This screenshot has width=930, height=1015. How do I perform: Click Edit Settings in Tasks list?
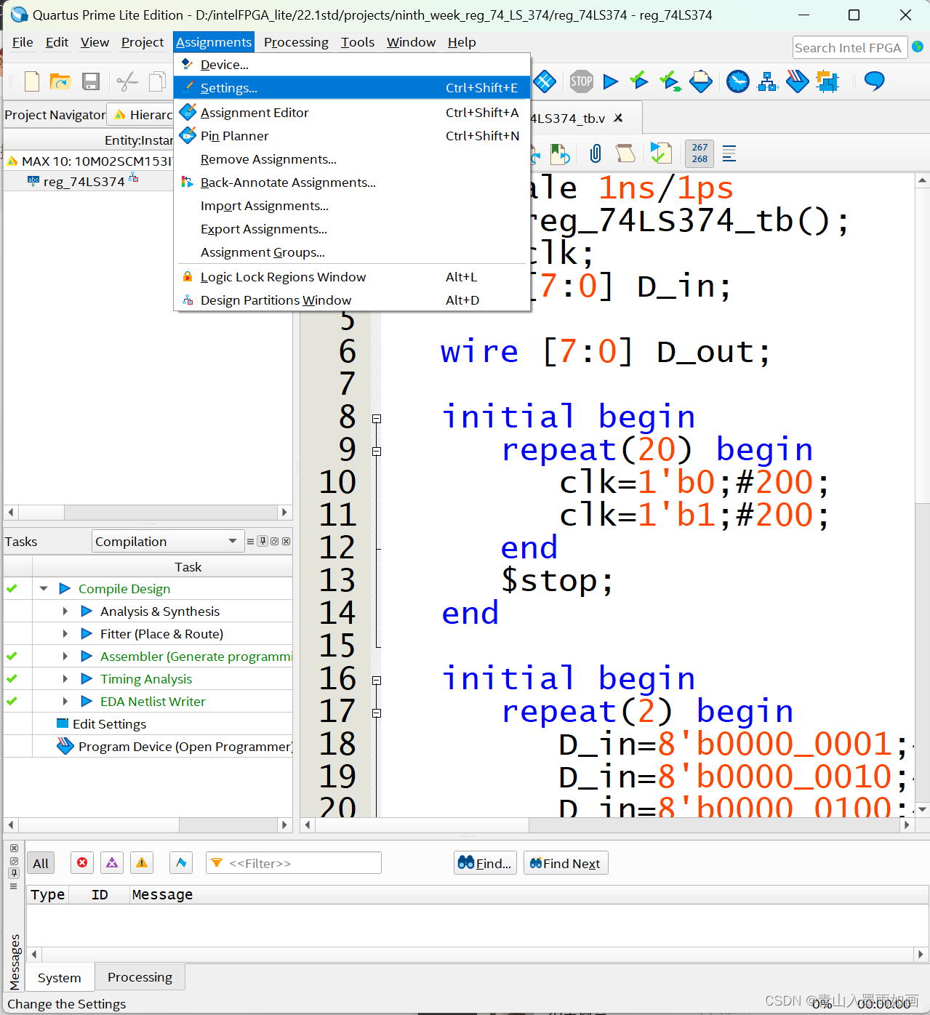pyautogui.click(x=109, y=723)
